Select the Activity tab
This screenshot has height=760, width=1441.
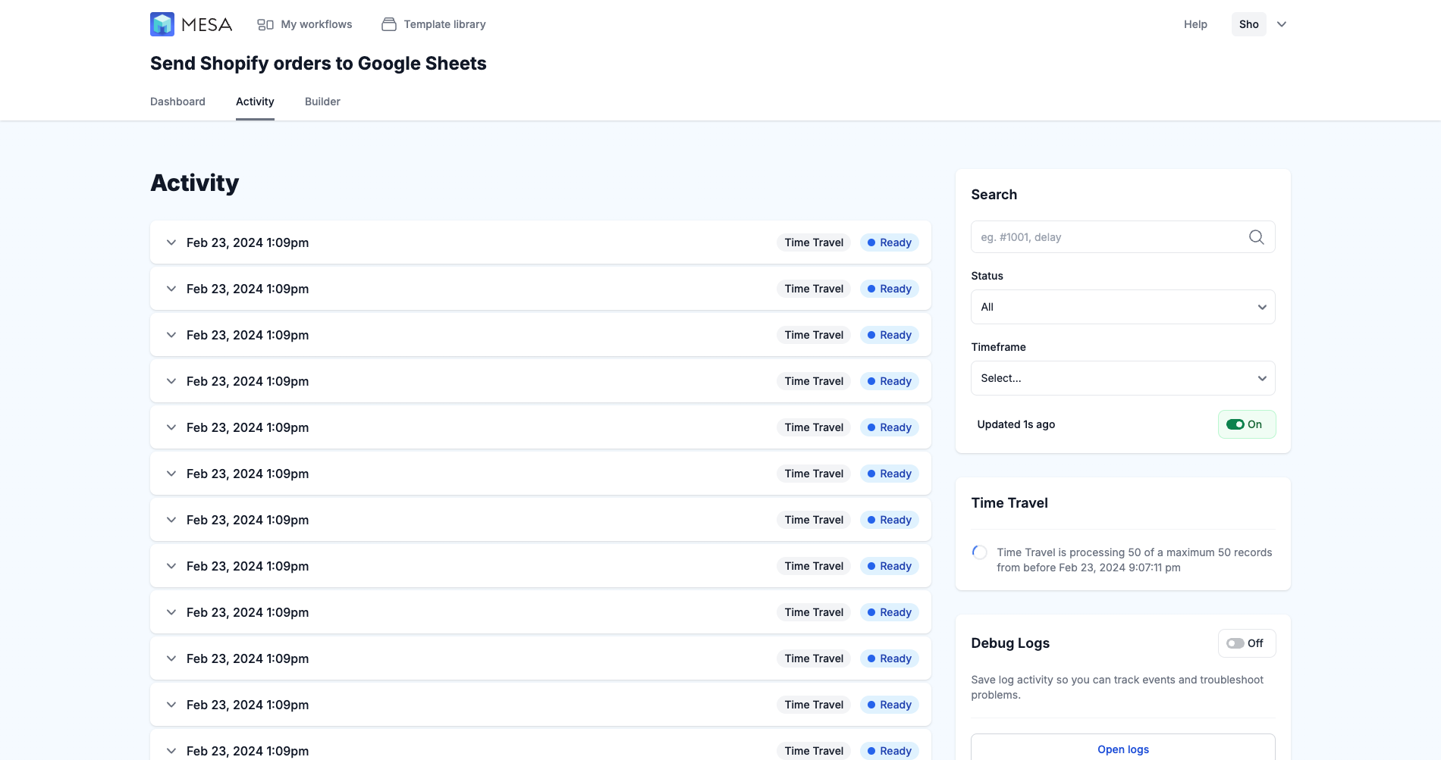tap(255, 102)
